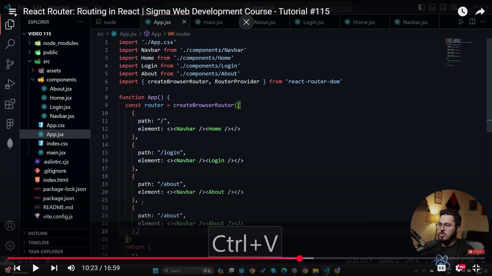Click the YouTube Subscribe watermark button
The width and height of the screenshot is (492, 276).
pos(477,252)
